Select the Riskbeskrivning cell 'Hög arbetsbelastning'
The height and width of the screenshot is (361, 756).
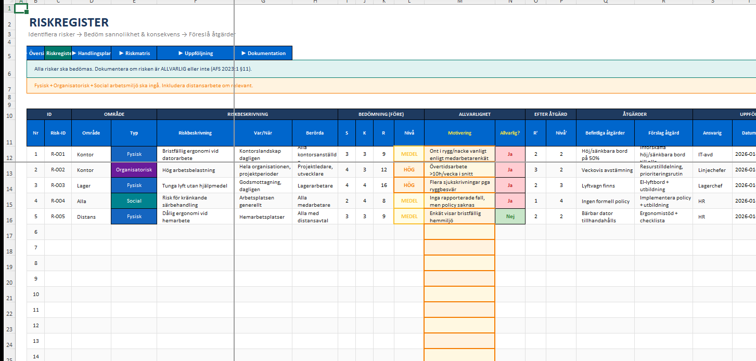tap(195, 170)
